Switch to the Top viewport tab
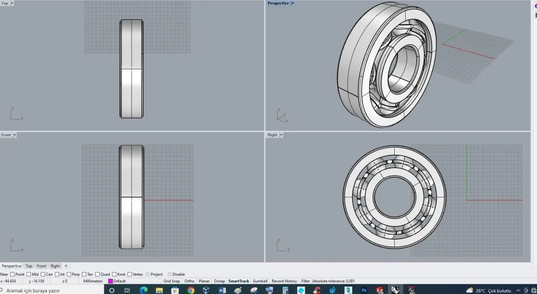 tap(29, 266)
